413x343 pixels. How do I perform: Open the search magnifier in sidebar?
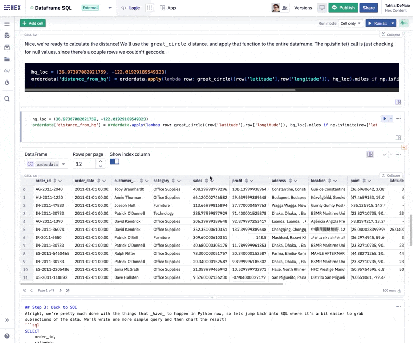pos(7,99)
